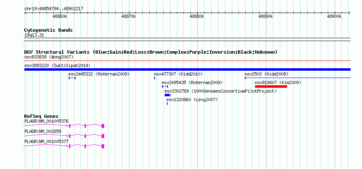Select the red nsv833839 loss variant line
Screen dimensions: 362x169
pyautogui.click(x=188, y=61)
